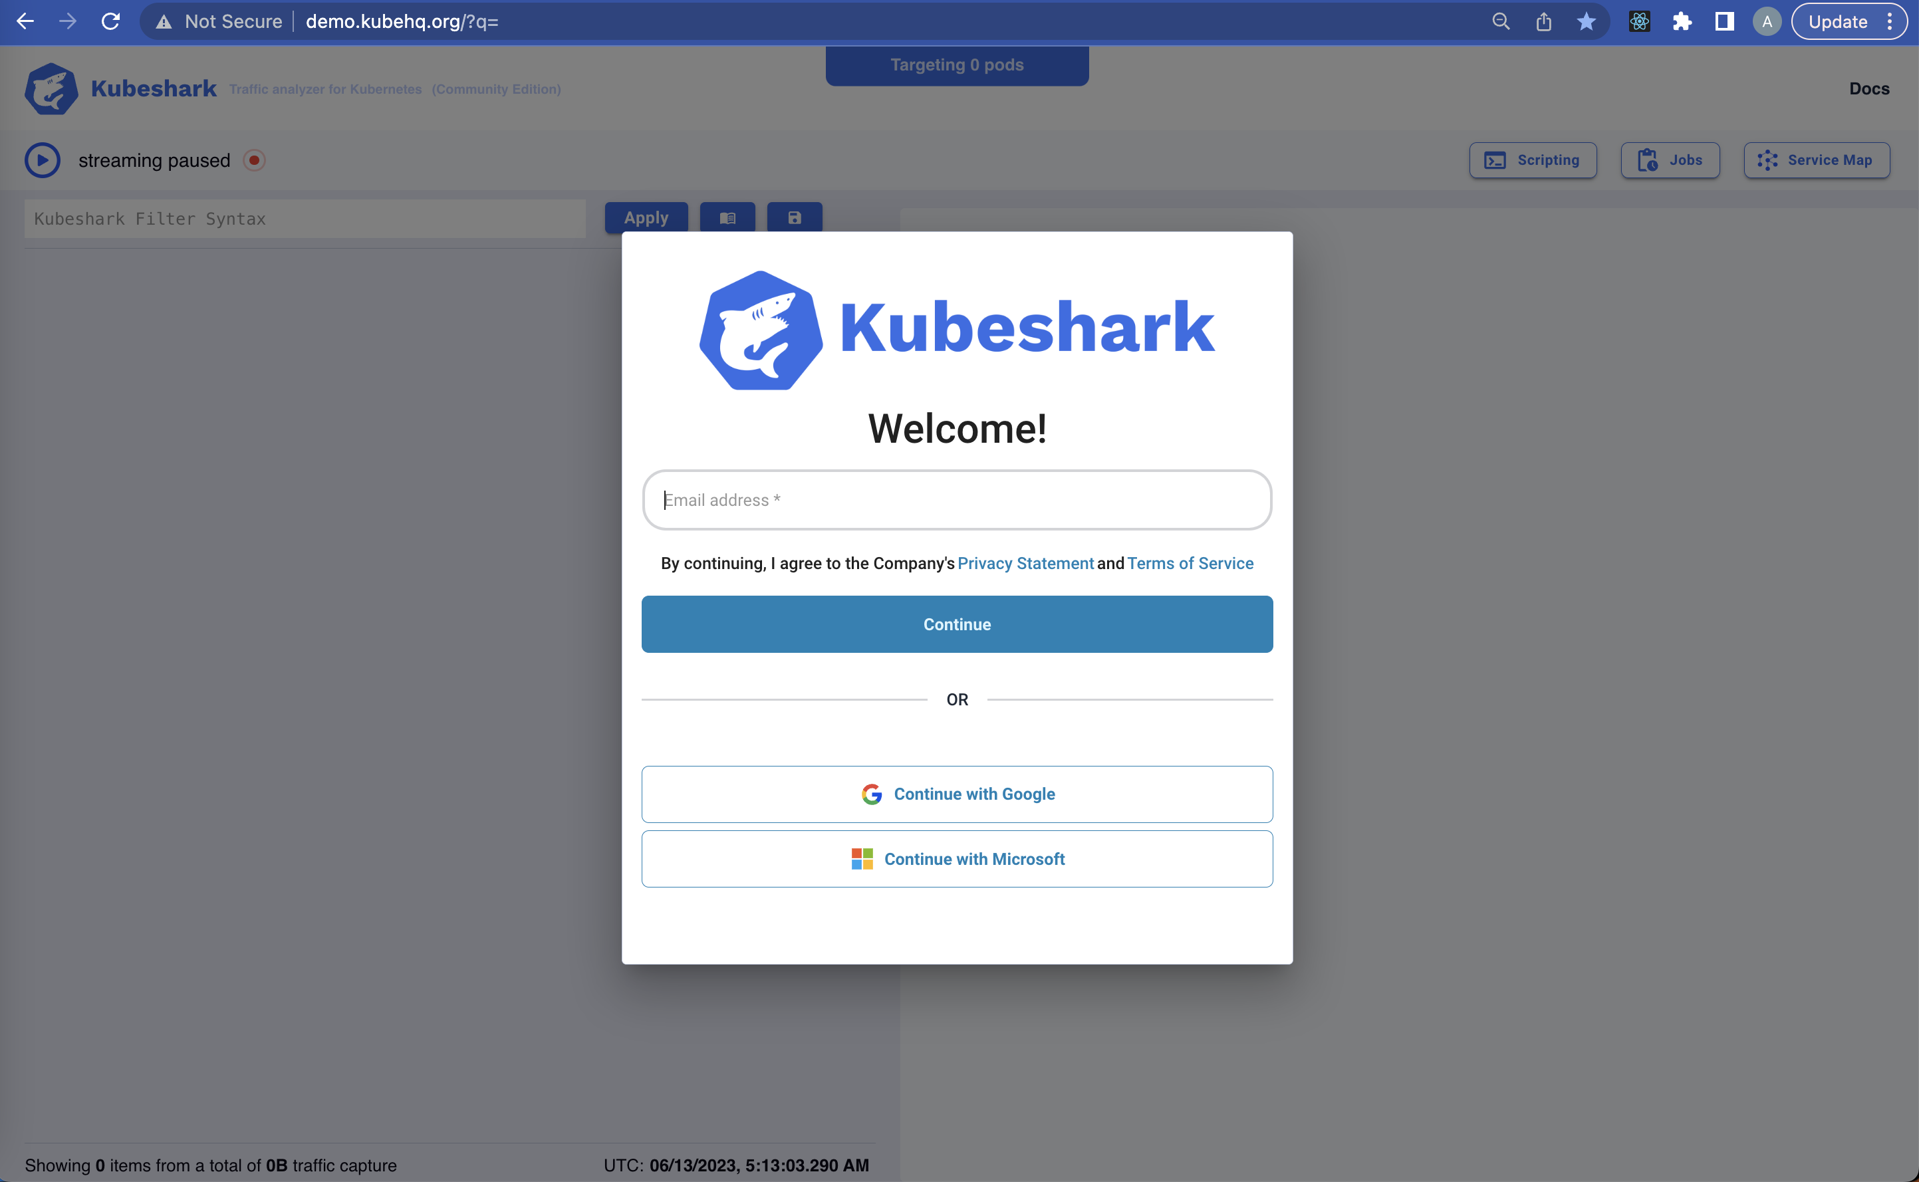Toggle the Not Secure warning indicator
Viewport: 1919px width, 1182px height.
coord(163,21)
